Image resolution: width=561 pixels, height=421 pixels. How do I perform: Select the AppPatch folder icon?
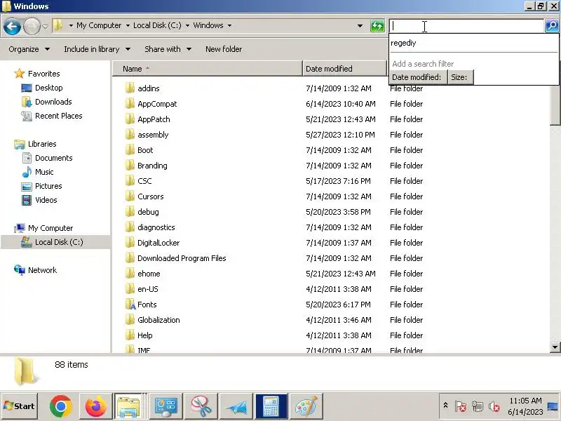tap(130, 119)
